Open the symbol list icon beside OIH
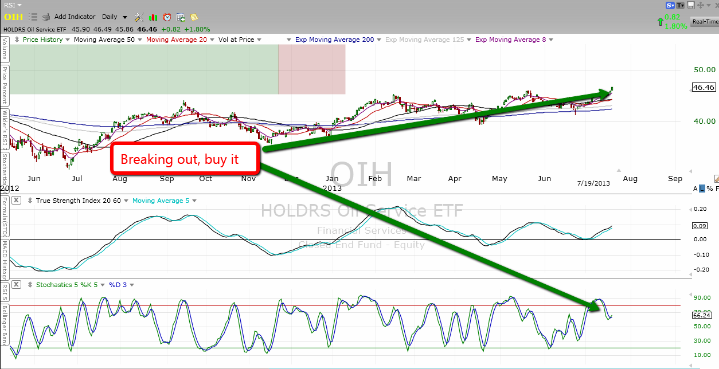Image resolution: width=719 pixels, height=369 pixels. 33,17
